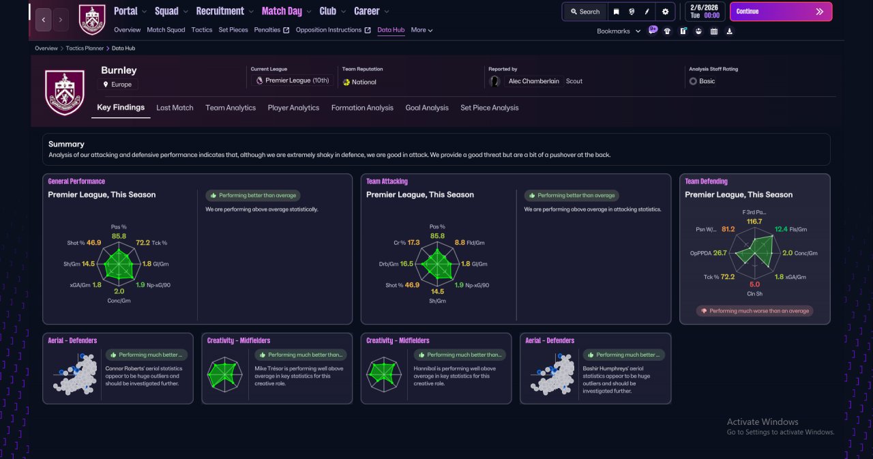Screen dimensions: 873x459
Task: Click the large Burnley club badge
Action: 65,92
